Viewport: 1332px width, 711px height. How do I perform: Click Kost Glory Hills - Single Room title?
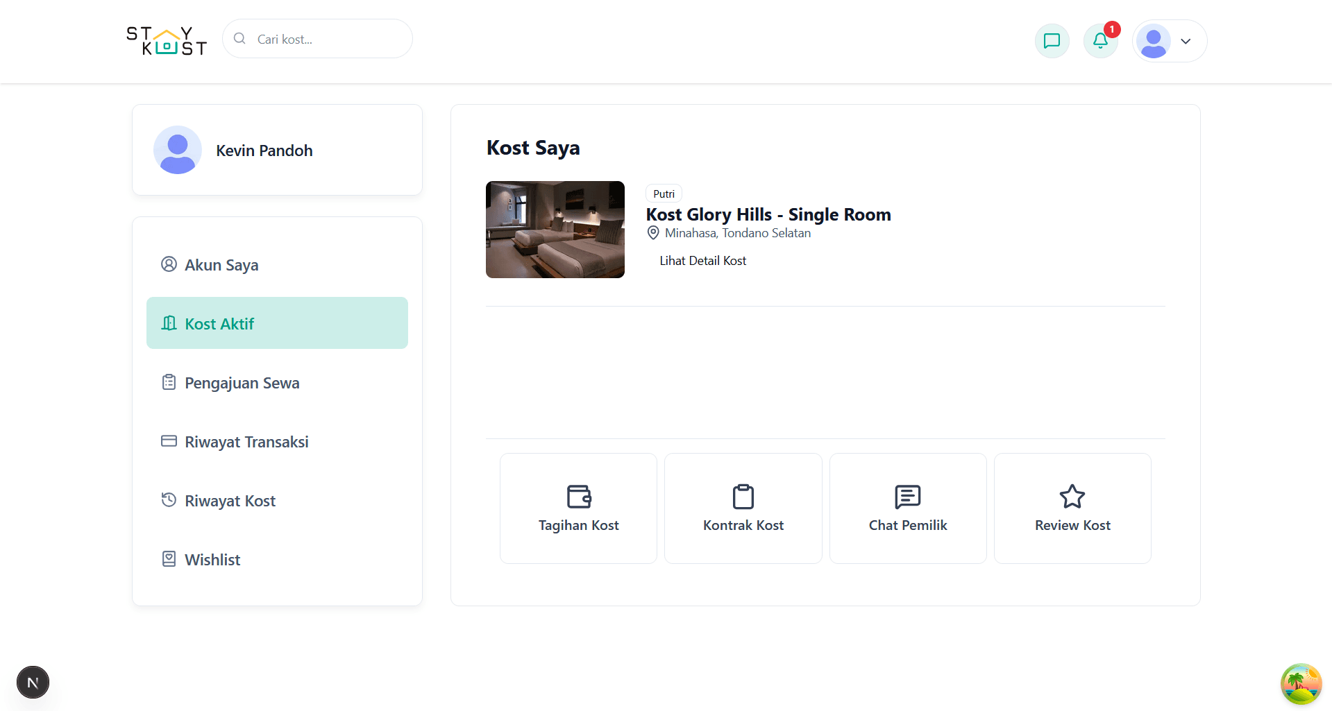point(768,214)
